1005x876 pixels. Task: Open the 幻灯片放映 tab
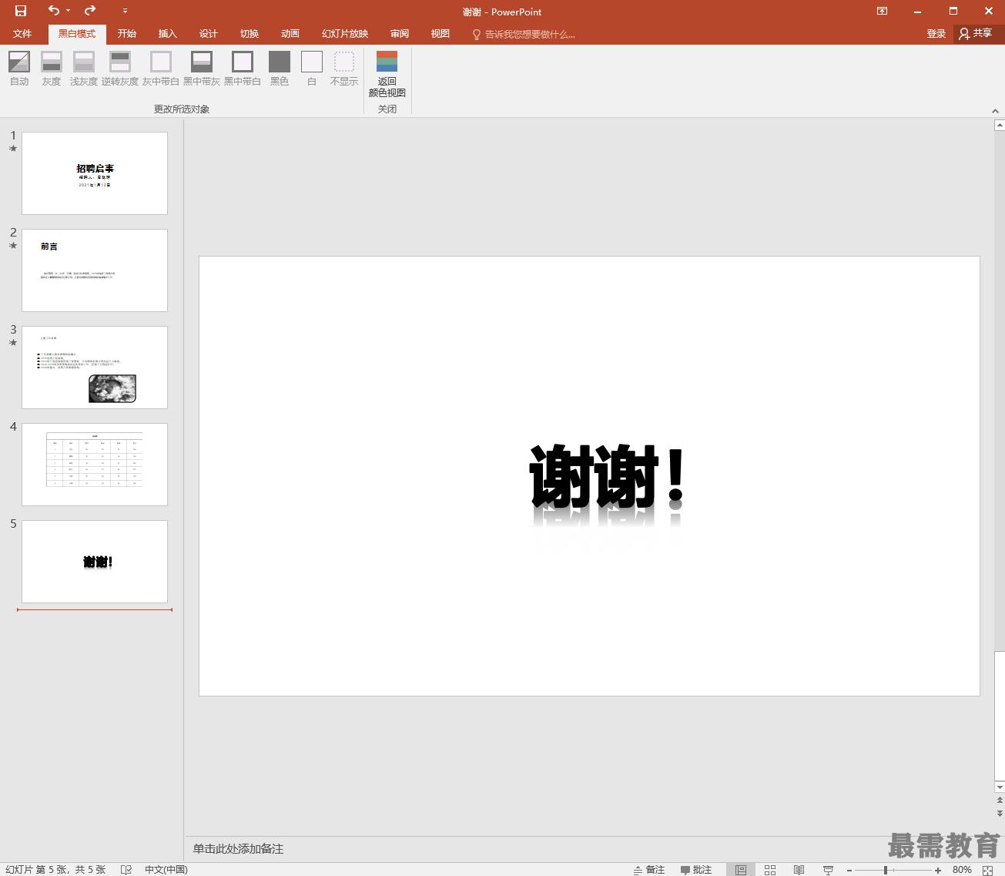(x=345, y=34)
